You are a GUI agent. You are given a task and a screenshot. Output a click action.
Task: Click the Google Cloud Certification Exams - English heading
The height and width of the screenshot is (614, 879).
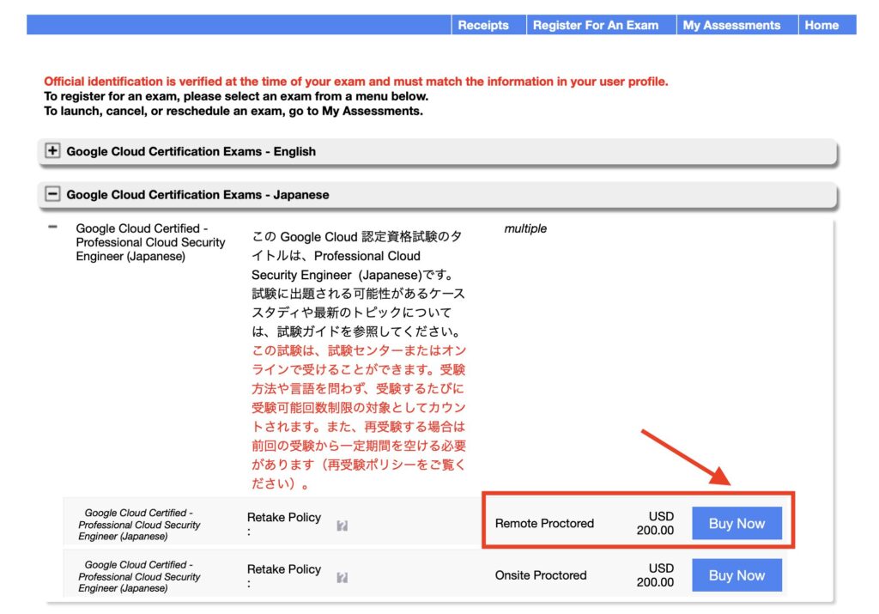191,151
